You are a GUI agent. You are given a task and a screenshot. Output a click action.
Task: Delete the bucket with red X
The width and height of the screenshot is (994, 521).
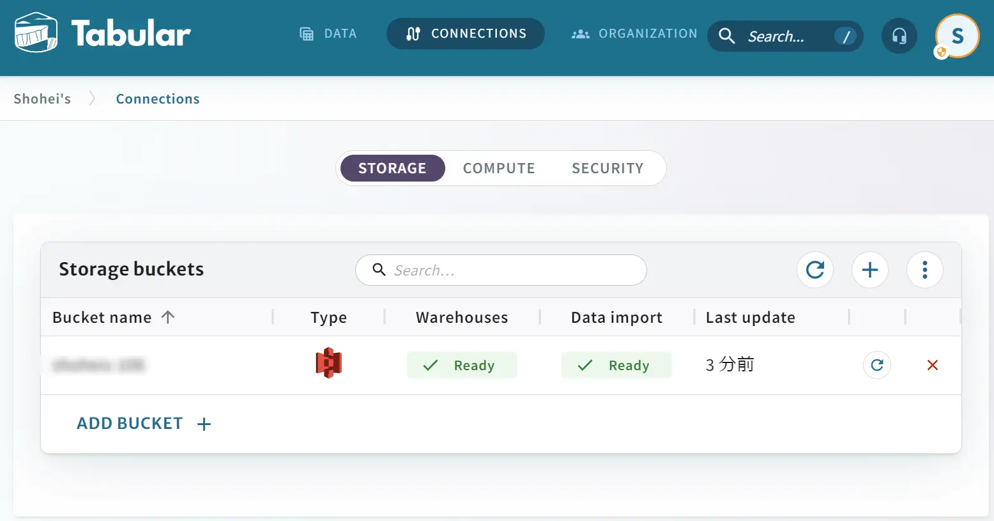click(x=933, y=365)
